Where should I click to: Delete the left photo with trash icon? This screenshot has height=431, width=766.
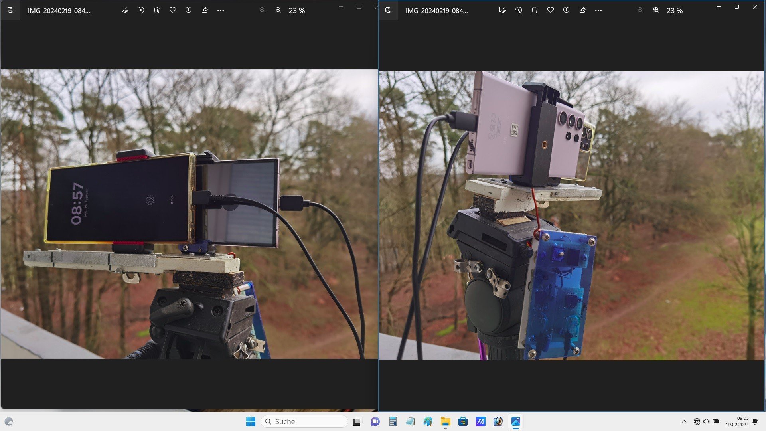pyautogui.click(x=157, y=10)
